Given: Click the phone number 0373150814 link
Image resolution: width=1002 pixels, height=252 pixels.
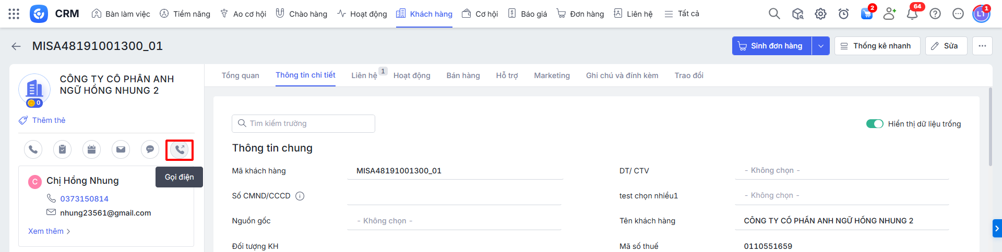Looking at the screenshot, I should click(84, 199).
